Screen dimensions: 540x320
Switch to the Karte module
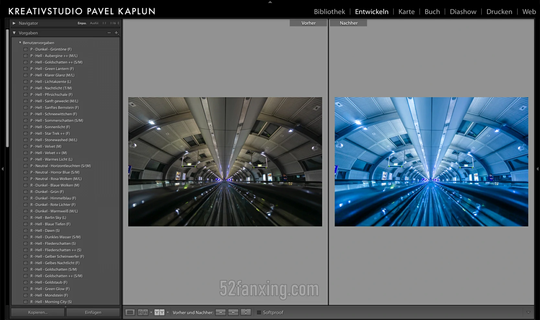[x=407, y=12]
